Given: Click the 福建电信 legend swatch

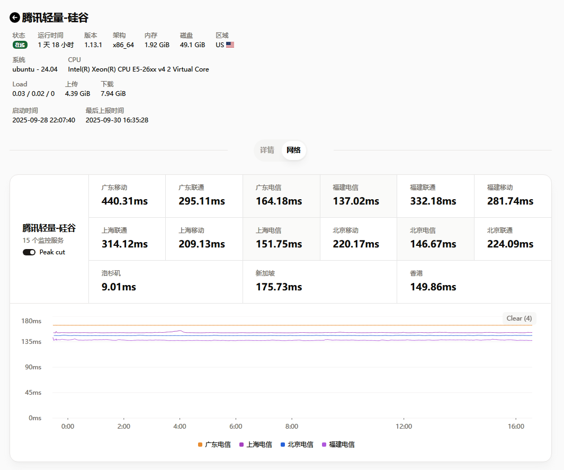Looking at the screenshot, I should point(324,445).
